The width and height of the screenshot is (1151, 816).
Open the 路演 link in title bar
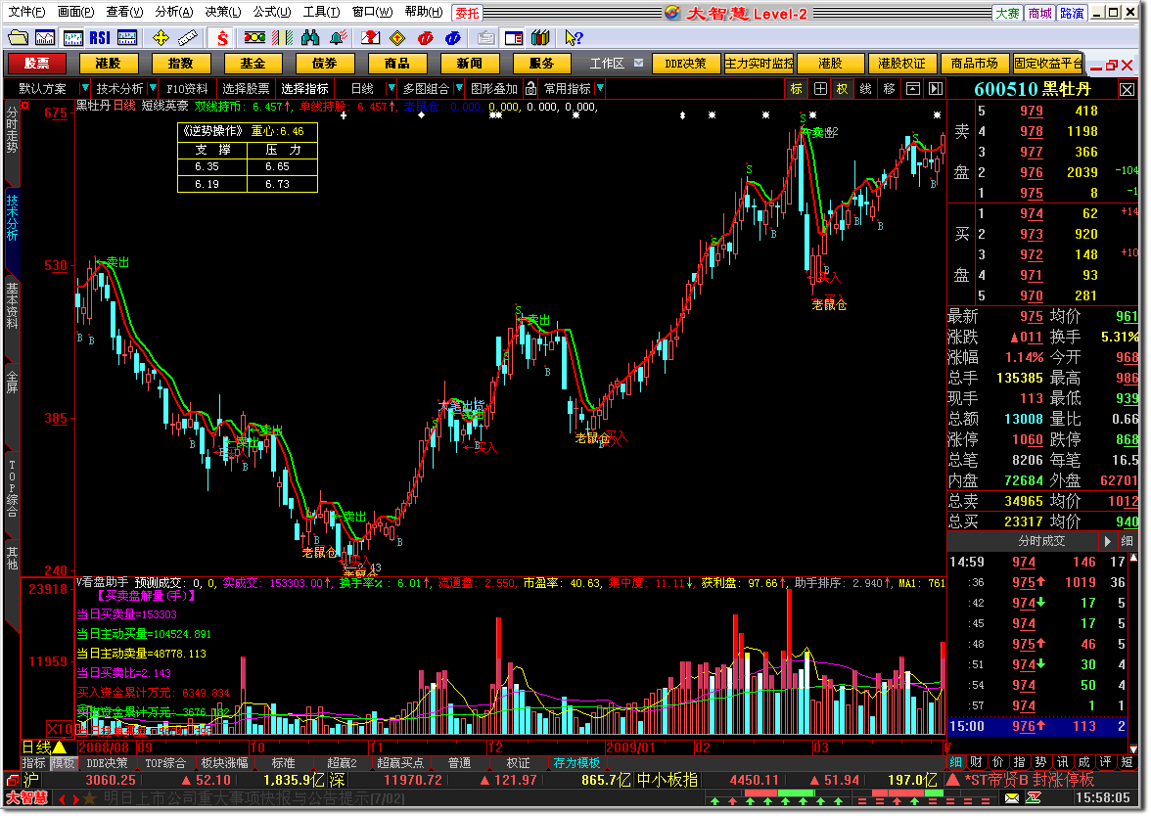coord(1071,14)
